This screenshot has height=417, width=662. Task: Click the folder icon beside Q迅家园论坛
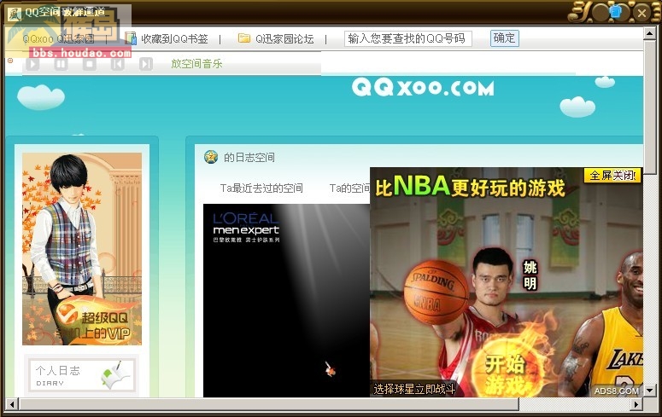[x=244, y=38]
